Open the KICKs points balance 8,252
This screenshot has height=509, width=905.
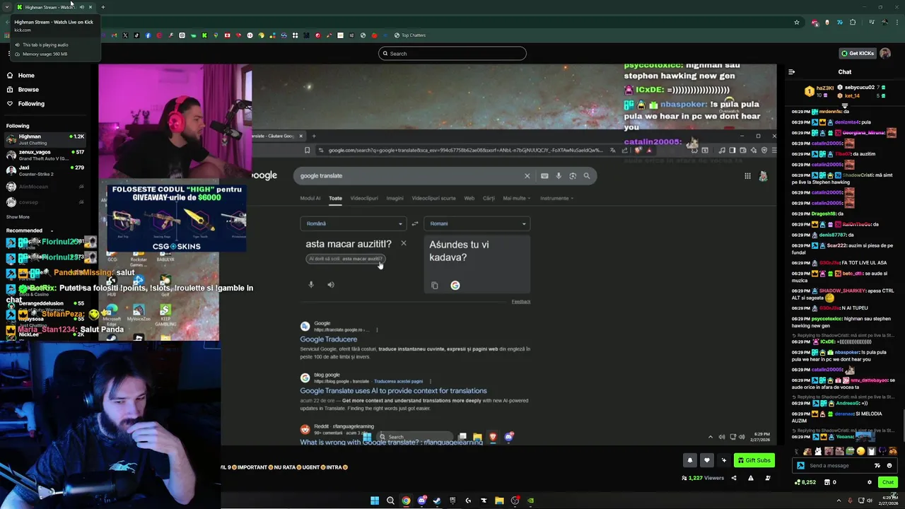(805, 482)
